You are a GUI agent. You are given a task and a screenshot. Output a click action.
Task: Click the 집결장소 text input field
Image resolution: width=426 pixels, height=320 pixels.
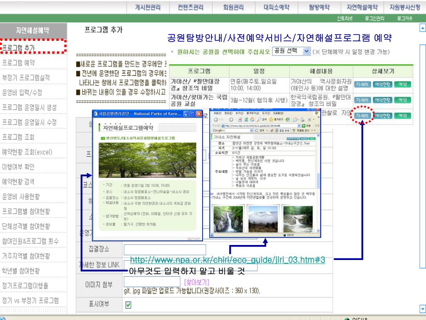tap(165, 250)
